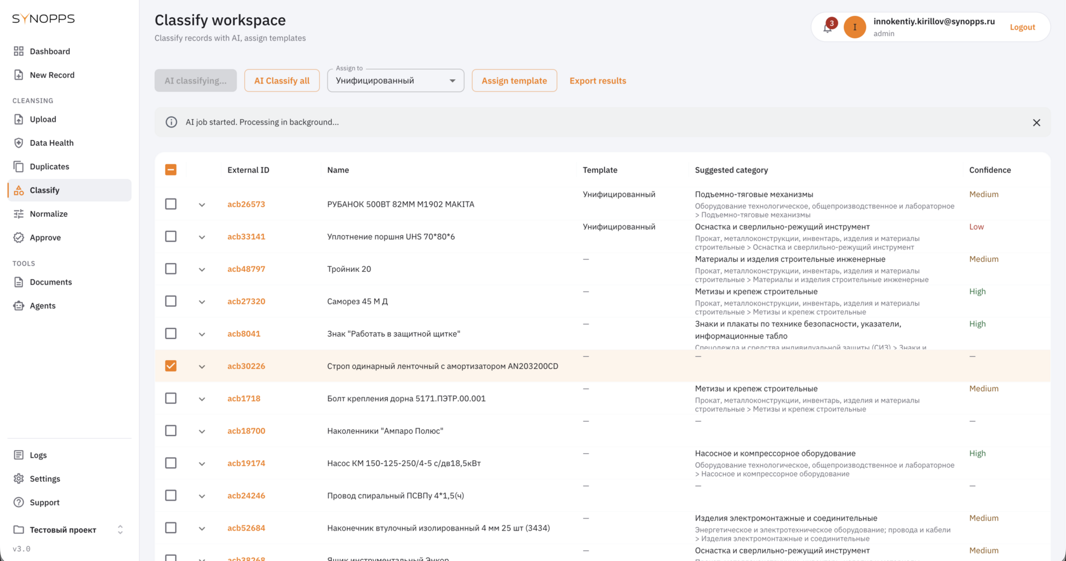The height and width of the screenshot is (561, 1066).
Task: Navigate to Normalize section
Action: [69, 214]
